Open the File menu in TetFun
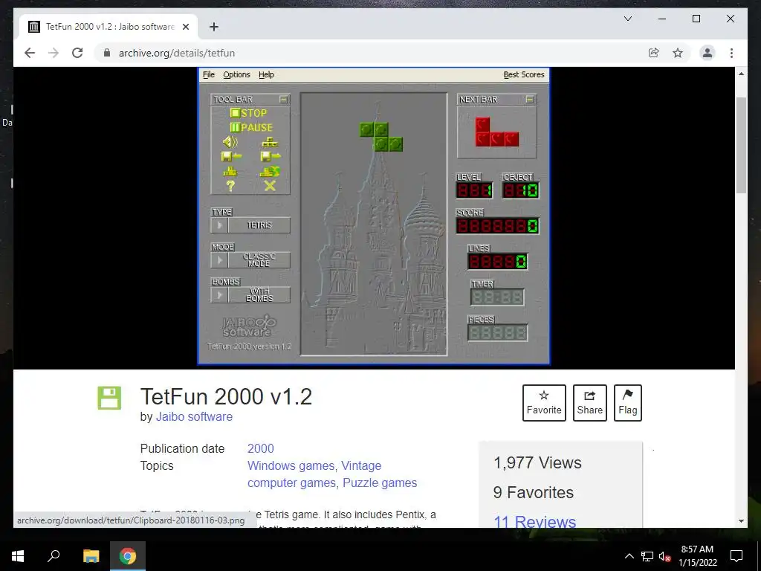761x571 pixels. tap(209, 75)
